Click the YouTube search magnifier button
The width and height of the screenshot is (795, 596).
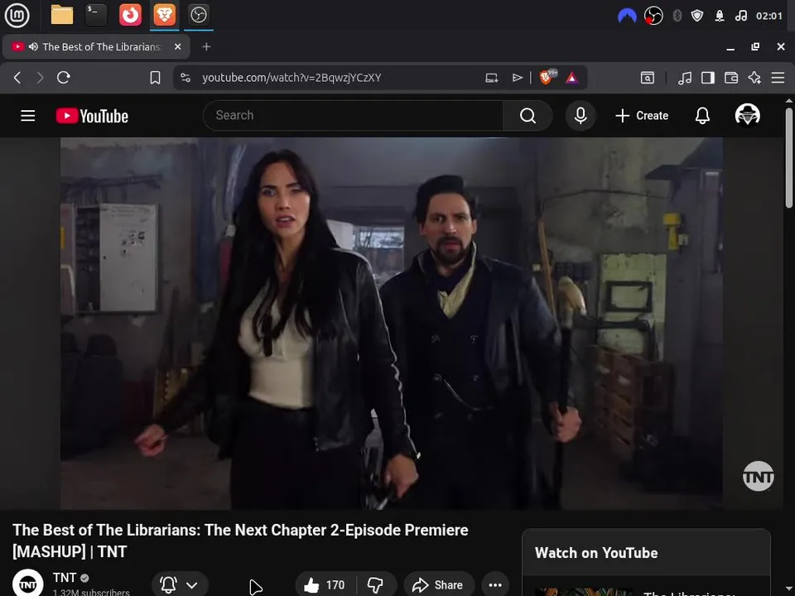click(528, 116)
